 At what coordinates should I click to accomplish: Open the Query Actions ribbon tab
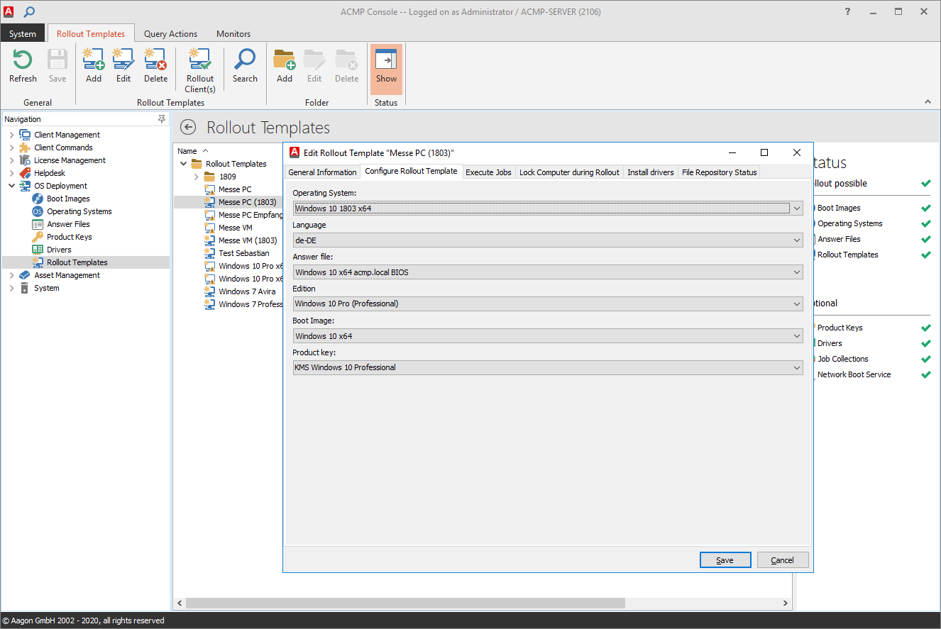pos(170,33)
